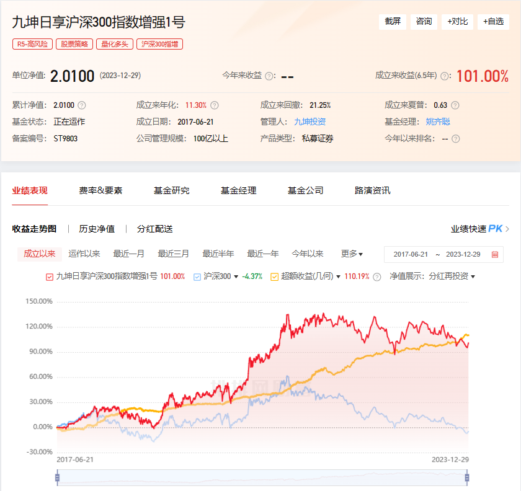The height and width of the screenshot is (491, 521).
Task: Switch to 基金公司 tab
Action: pyautogui.click(x=305, y=191)
